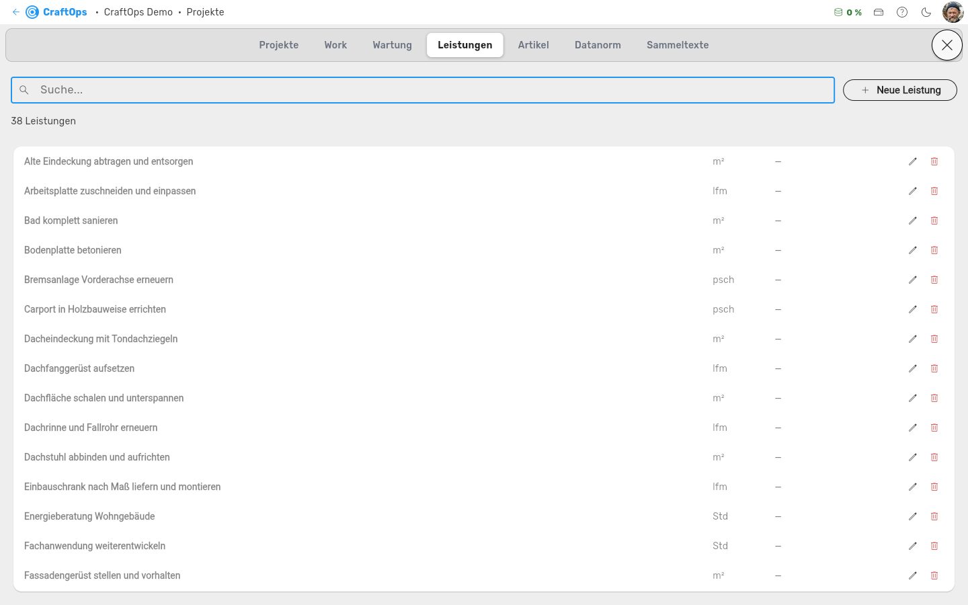Open the user avatar menu
Image resolution: width=968 pixels, height=605 pixels.
point(953,12)
